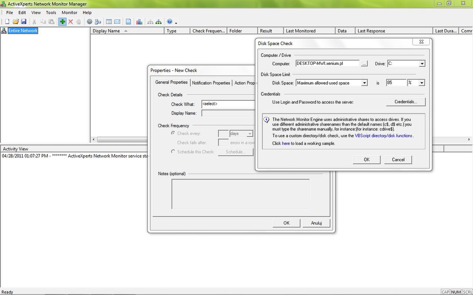
Task: Click the hand Stop icon in toolbar
Action: [x=79, y=22]
